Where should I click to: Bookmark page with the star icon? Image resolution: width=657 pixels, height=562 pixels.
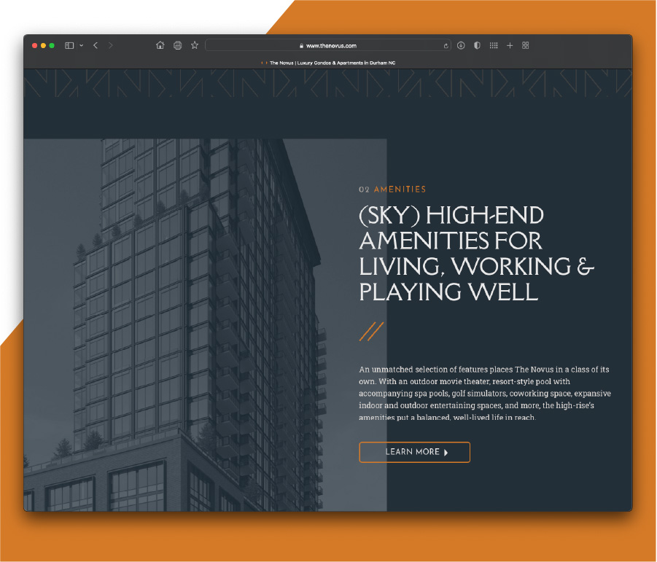pos(195,45)
